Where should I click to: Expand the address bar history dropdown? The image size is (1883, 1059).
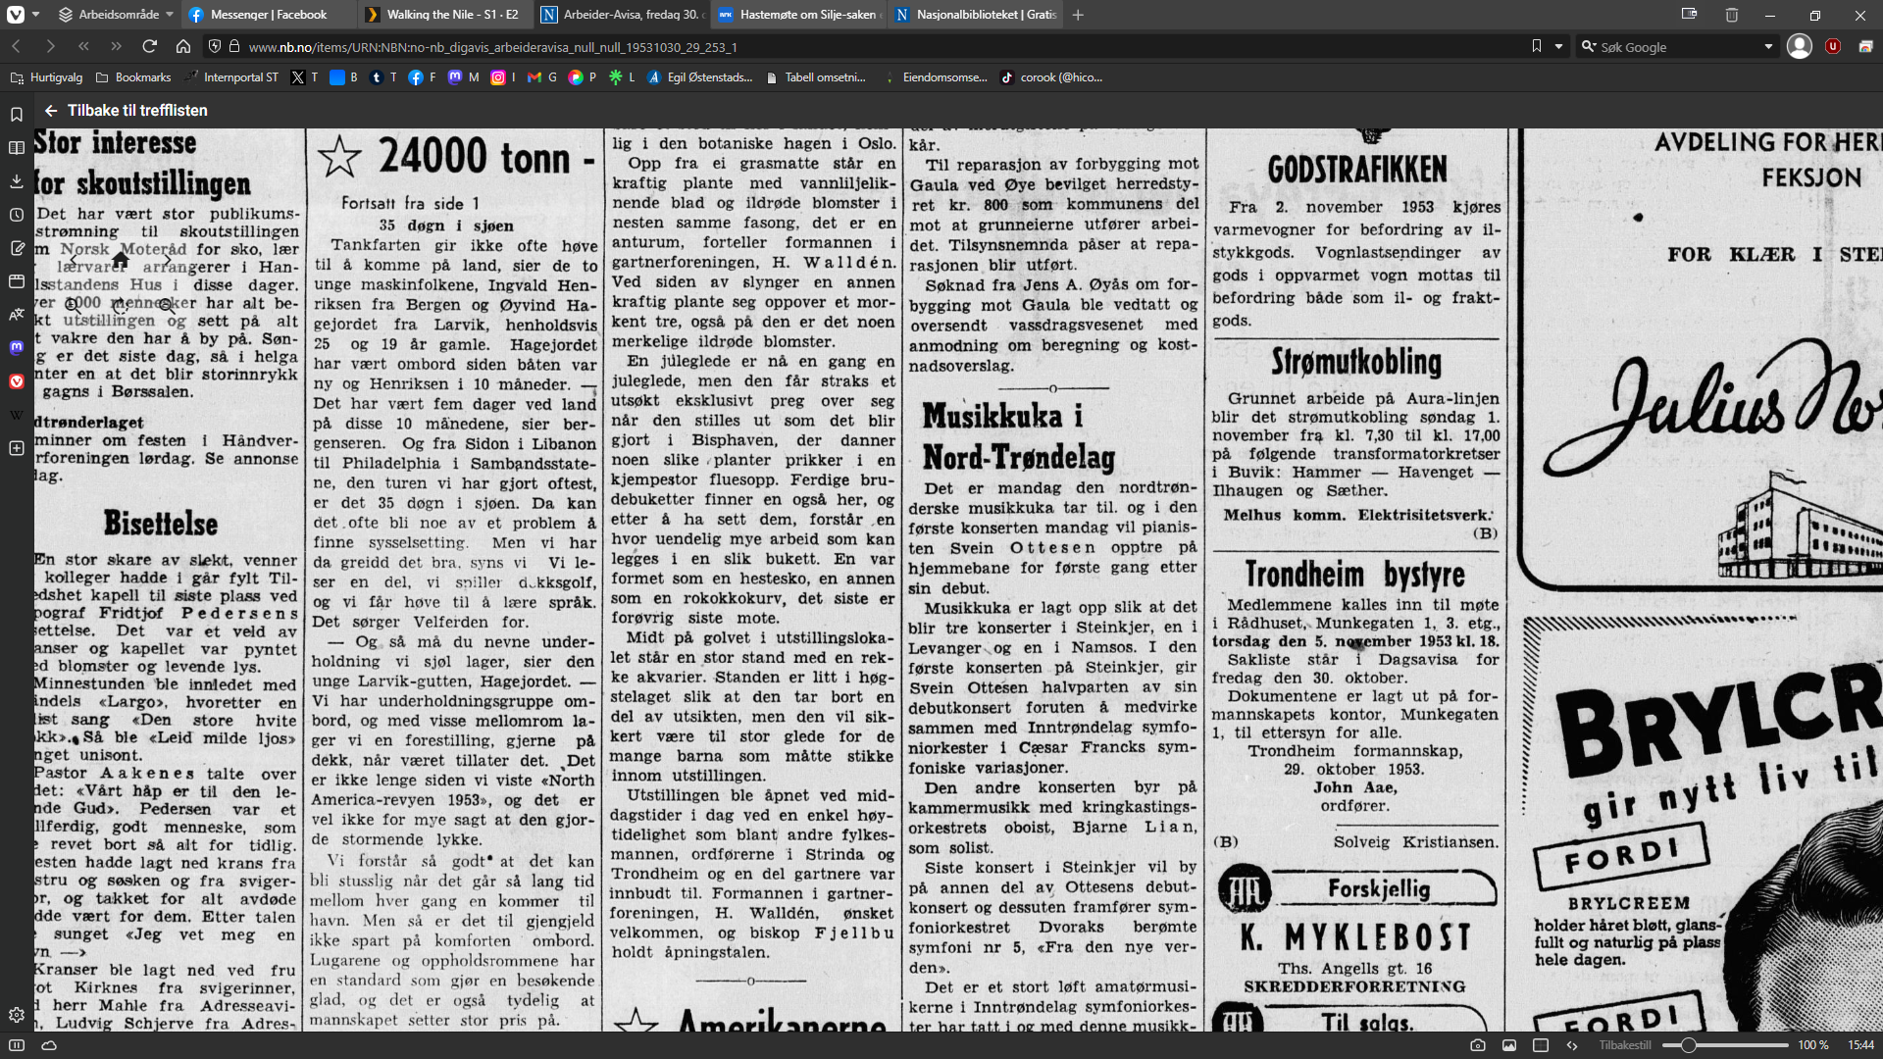pos(1558,46)
